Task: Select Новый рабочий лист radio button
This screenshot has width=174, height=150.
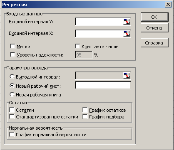Action: (x=12, y=86)
